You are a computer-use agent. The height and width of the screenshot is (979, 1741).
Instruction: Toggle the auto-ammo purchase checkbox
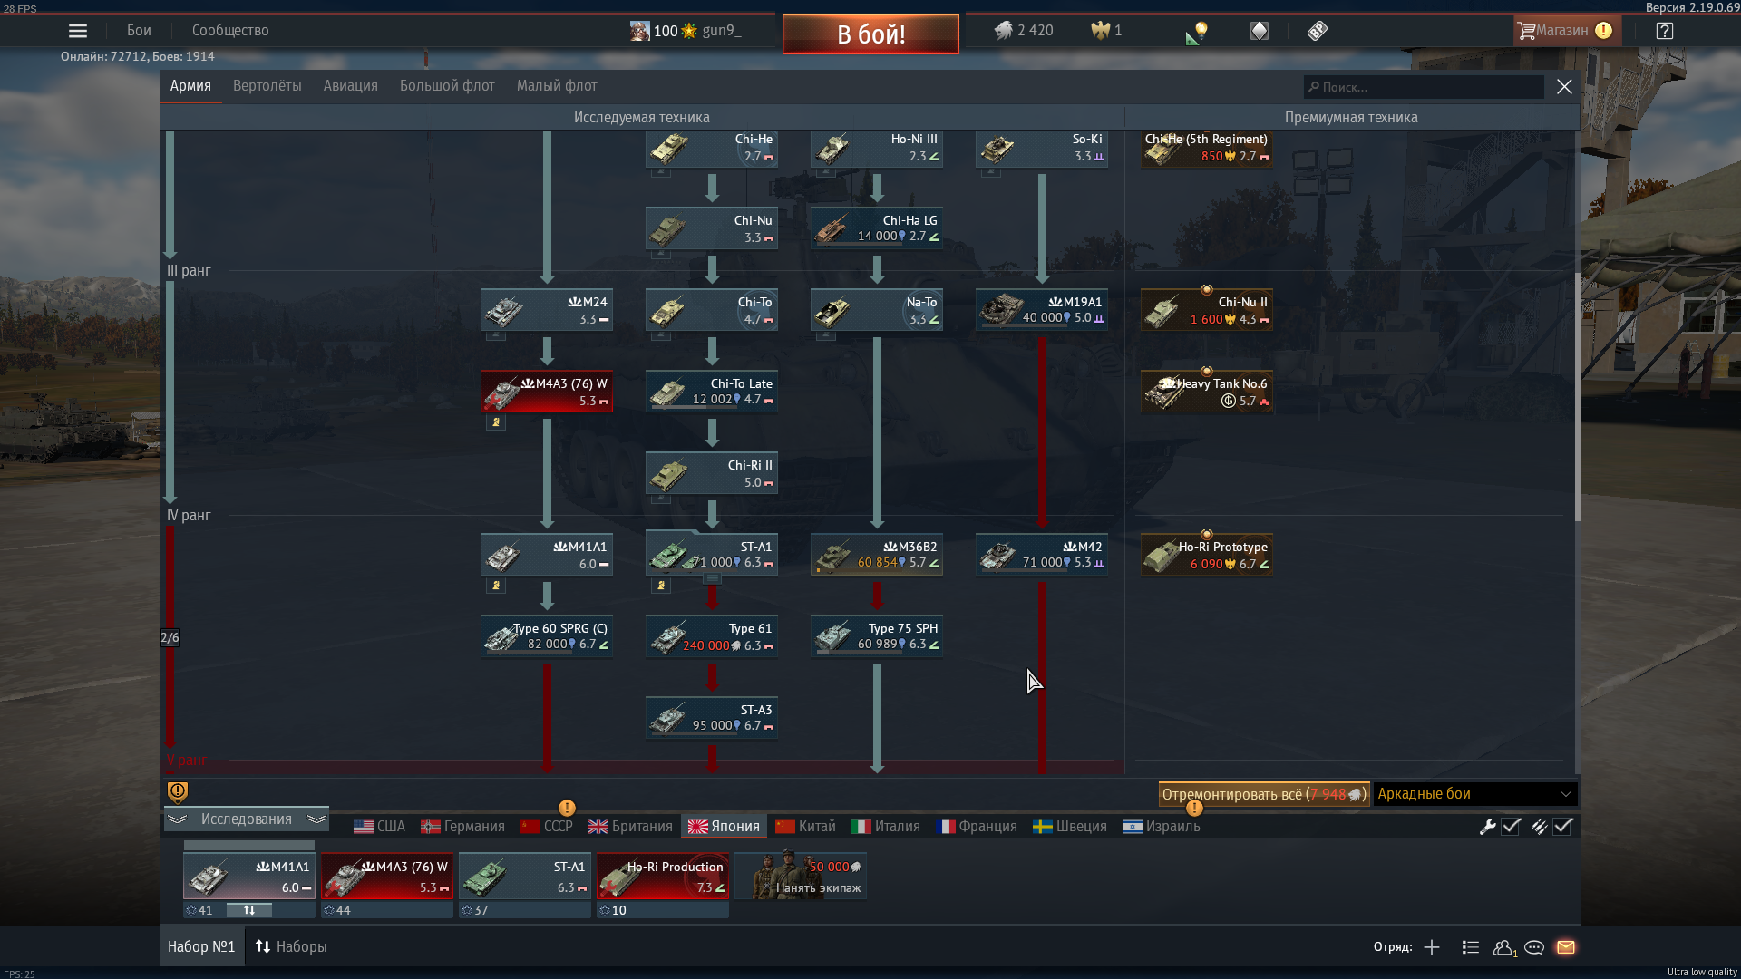(1562, 827)
